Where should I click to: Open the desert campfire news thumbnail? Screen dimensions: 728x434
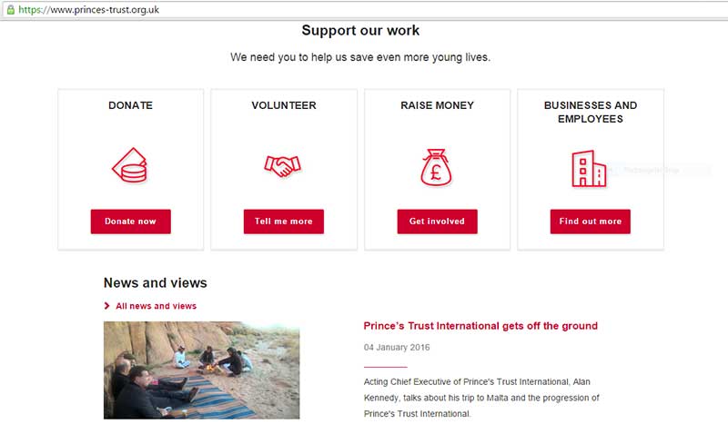201,370
